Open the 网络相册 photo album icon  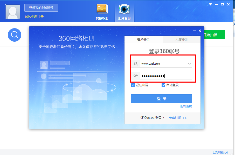click(102, 12)
